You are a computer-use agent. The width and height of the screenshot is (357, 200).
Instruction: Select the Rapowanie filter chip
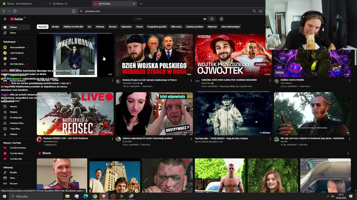126,27
